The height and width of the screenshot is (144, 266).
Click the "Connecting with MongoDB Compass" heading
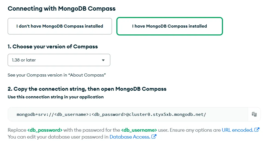pyautogui.click(x=62, y=8)
